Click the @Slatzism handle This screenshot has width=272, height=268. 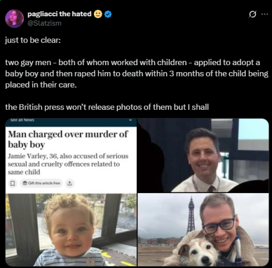pos(44,23)
